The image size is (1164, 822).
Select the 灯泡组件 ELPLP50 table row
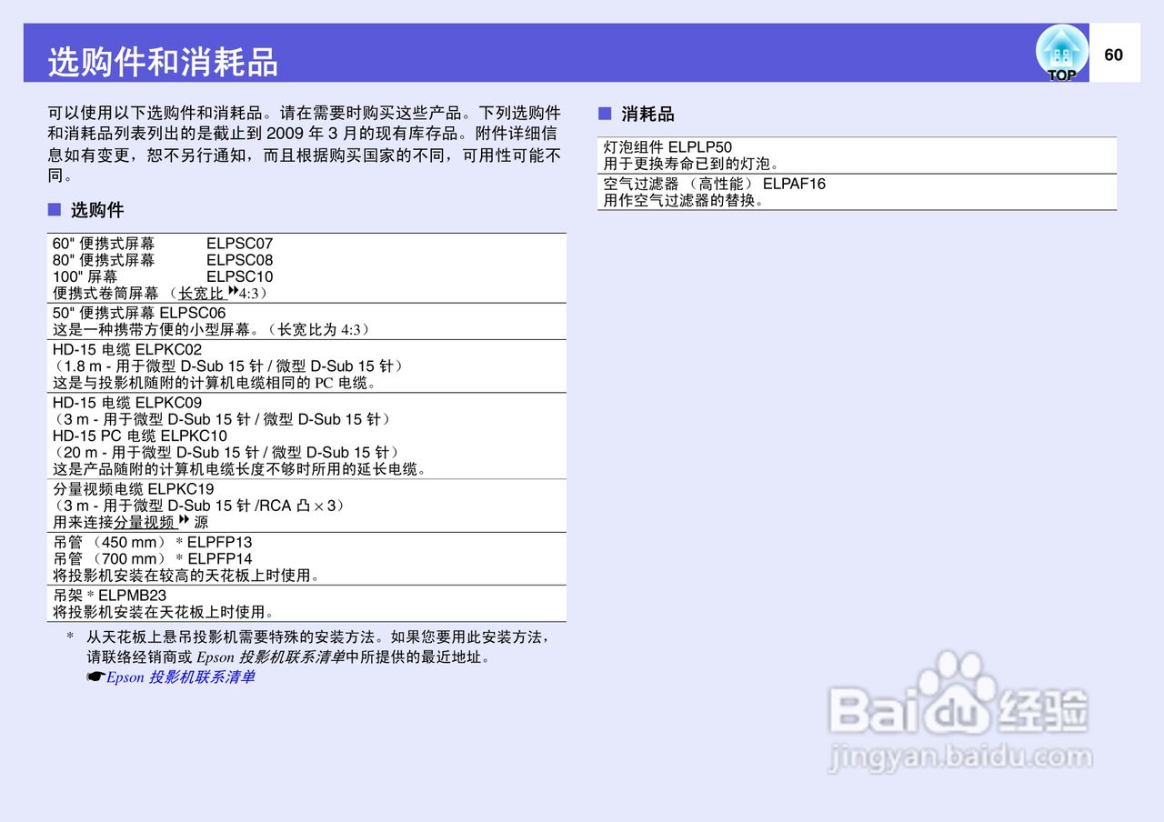click(855, 155)
